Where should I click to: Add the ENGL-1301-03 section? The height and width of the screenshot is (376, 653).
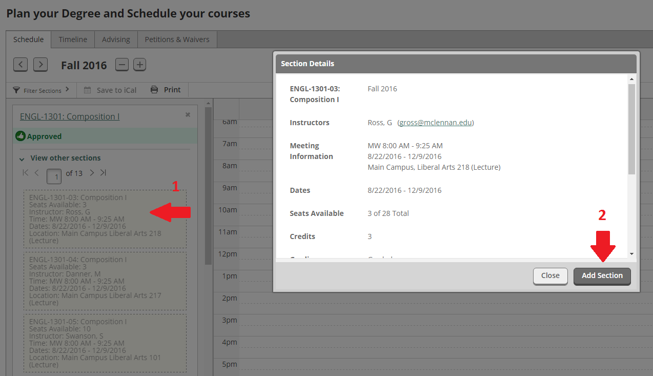[x=602, y=275]
